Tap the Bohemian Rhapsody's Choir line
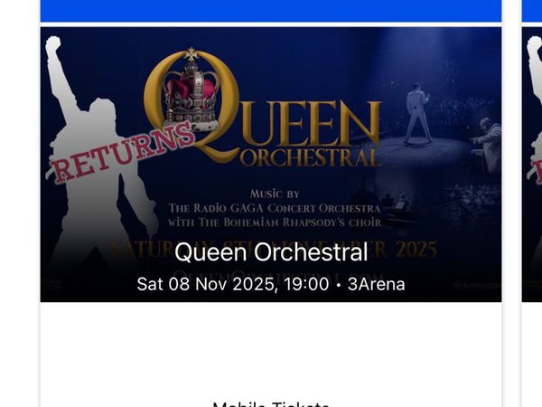This screenshot has width=542, height=407. 275,222
